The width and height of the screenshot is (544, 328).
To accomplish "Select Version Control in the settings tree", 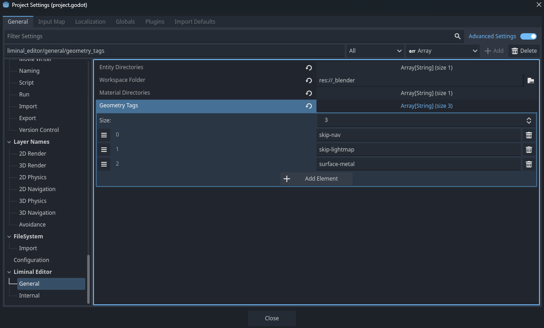I will pos(39,130).
